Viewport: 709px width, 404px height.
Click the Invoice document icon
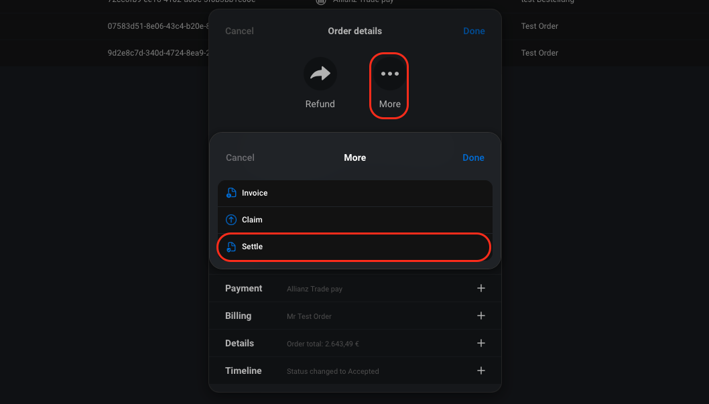(x=231, y=193)
